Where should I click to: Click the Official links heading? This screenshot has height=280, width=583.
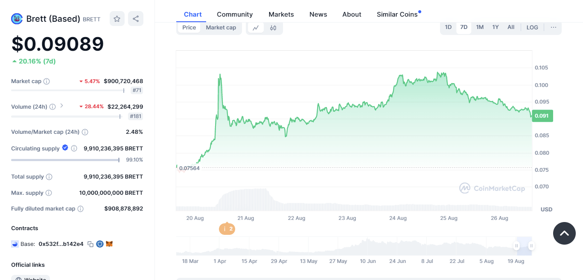[x=28, y=265]
